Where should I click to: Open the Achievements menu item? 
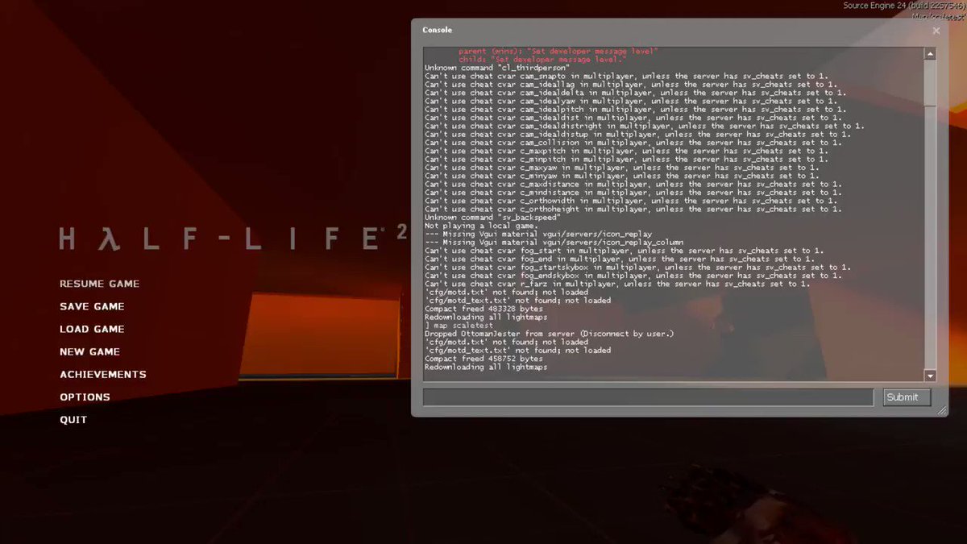coord(103,374)
